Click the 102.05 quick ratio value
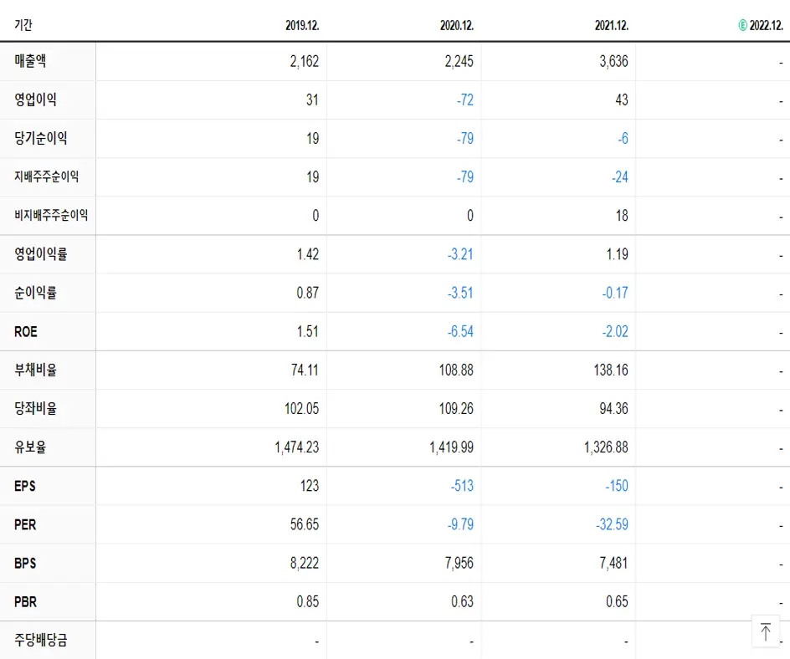The width and height of the screenshot is (790, 659). pos(302,409)
